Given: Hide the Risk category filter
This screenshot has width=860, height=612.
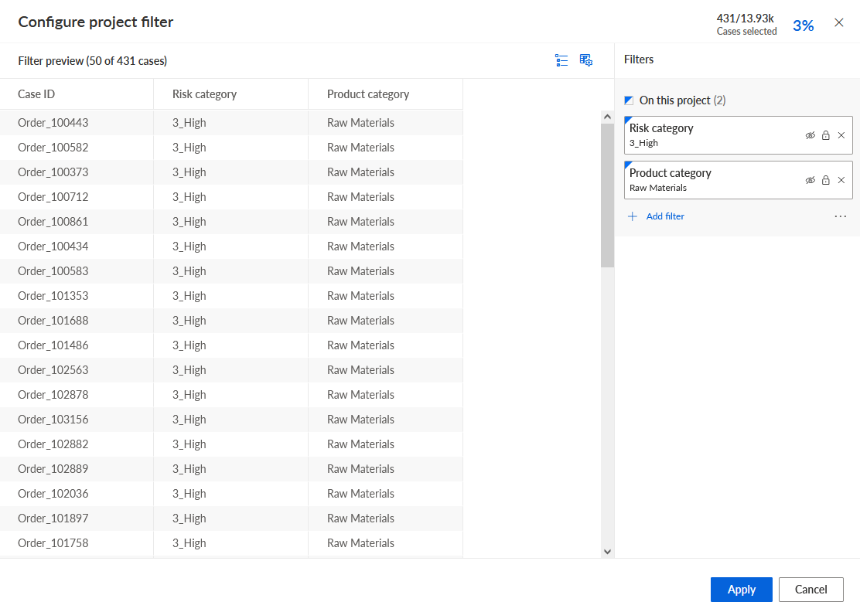Looking at the screenshot, I should pos(810,135).
